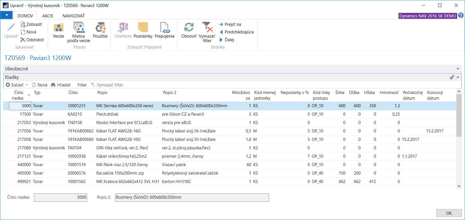Expand the Všeobecné FastTab
Viewport: 465px width, 220px height.
pos(458,69)
